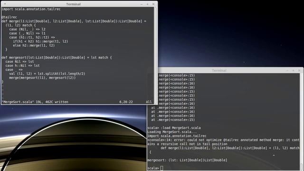Minimize the left Terminal window showing MergeSort.scala
304x171 pixels.
tap(142, 4)
